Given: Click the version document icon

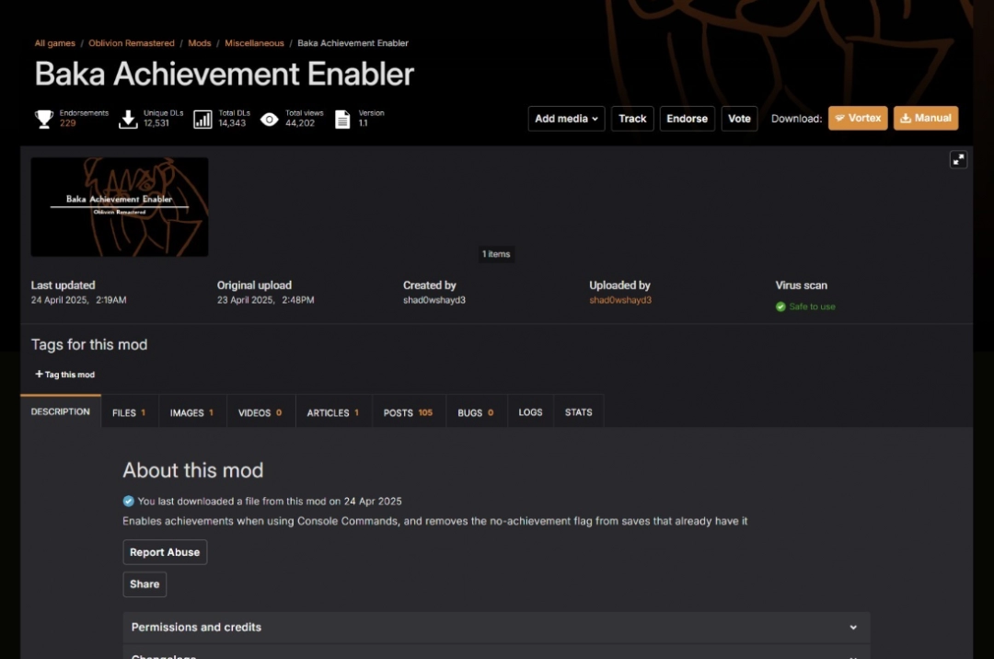Looking at the screenshot, I should (x=342, y=119).
